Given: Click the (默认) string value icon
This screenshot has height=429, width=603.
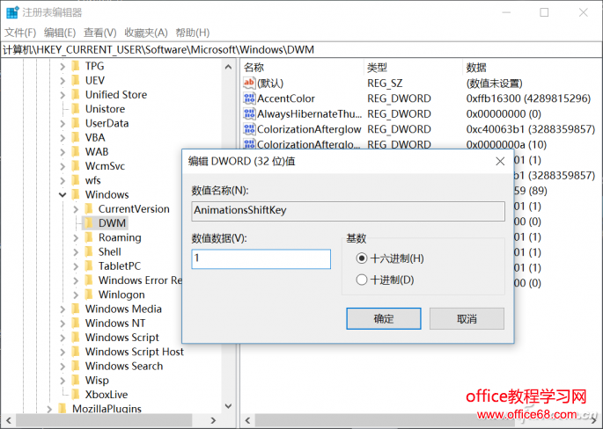Looking at the screenshot, I should click(x=249, y=83).
